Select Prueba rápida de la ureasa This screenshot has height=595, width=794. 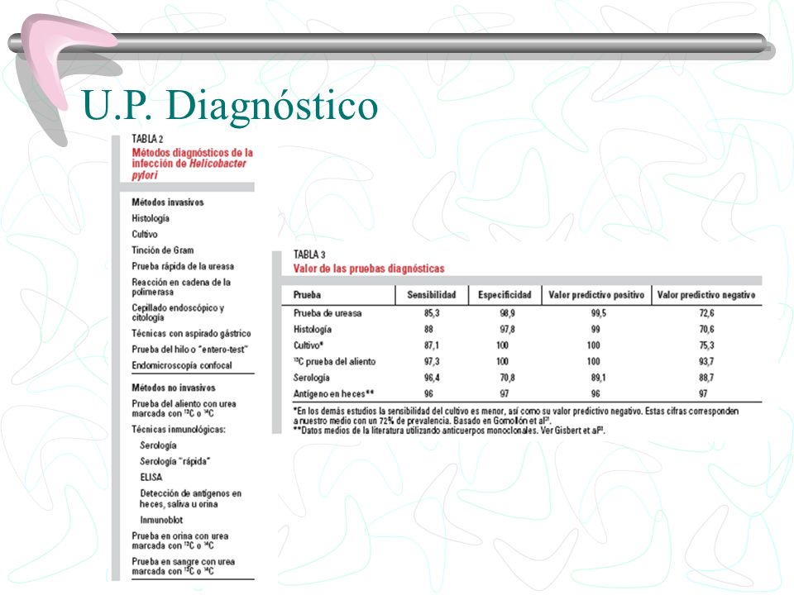tap(183, 266)
